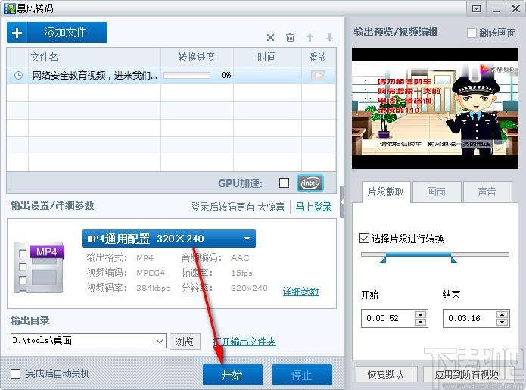The width and height of the screenshot is (526, 390).
Task: Increase the end time with up spinner
Action: (x=503, y=314)
